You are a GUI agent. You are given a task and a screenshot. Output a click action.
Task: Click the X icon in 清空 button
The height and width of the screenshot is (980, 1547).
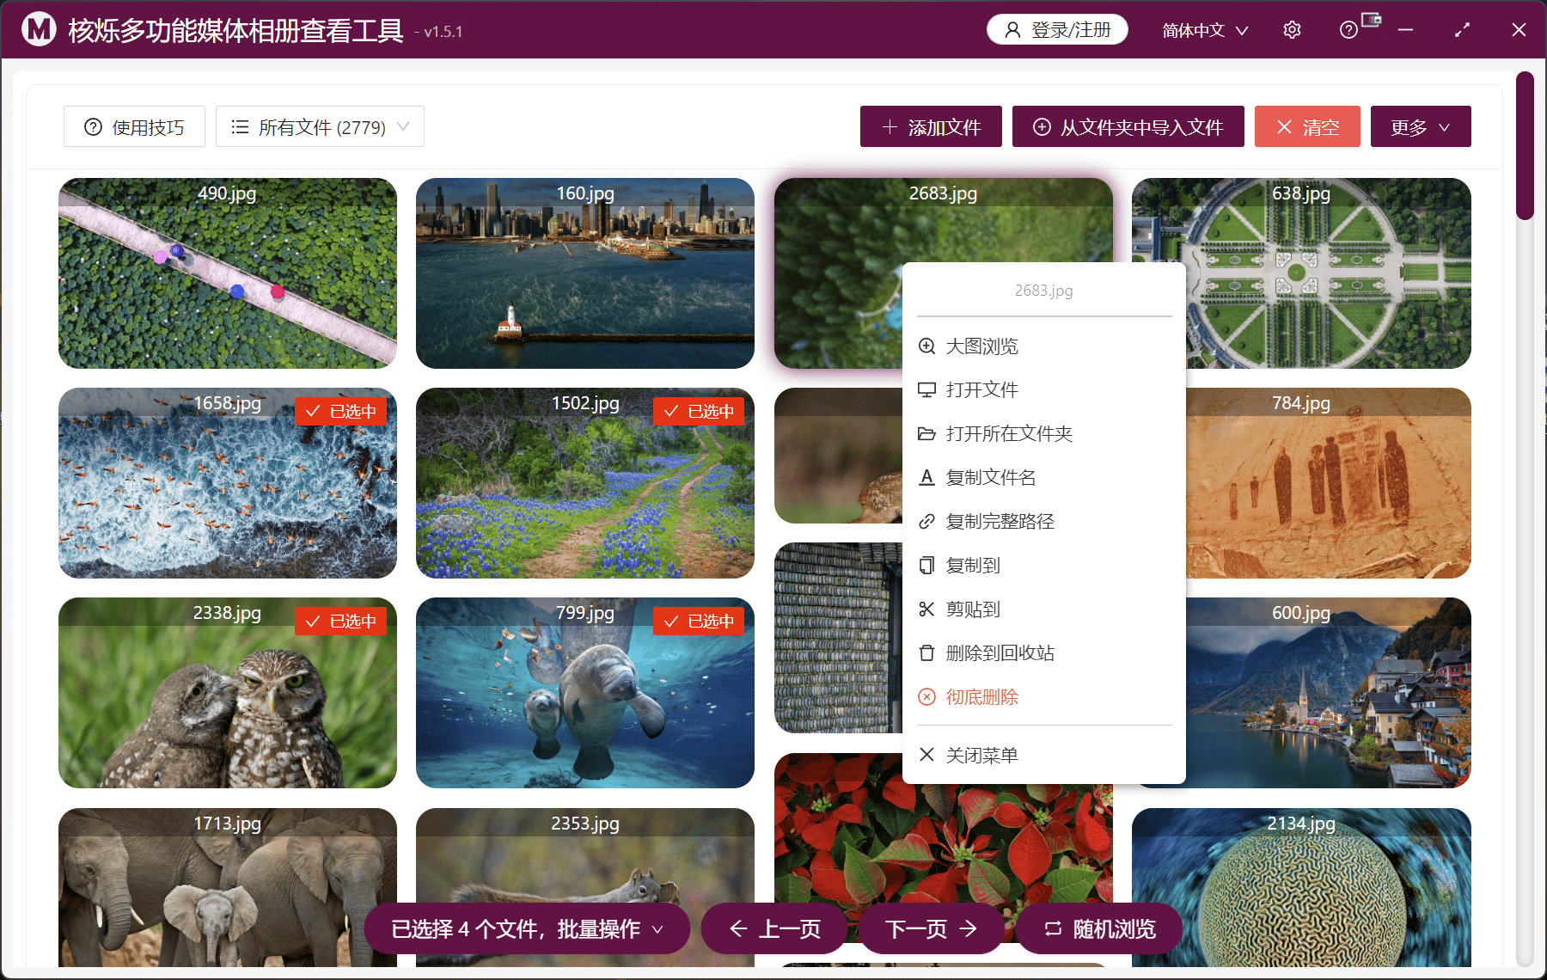pyautogui.click(x=1284, y=127)
